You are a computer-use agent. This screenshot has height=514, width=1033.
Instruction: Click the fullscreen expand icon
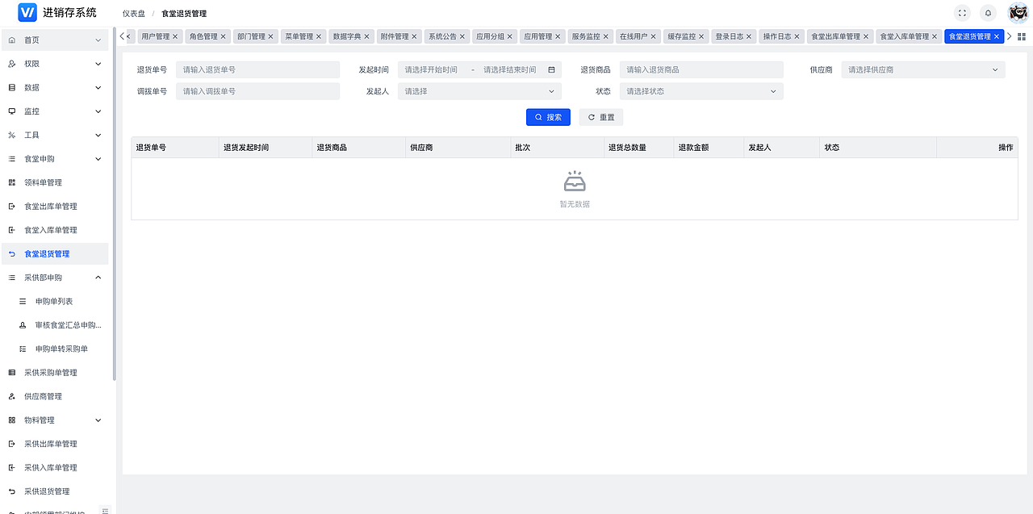960,13
